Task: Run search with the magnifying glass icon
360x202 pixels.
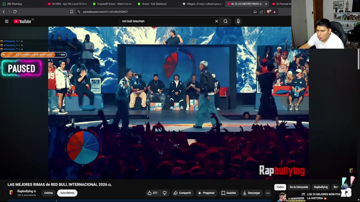Action: click(226, 21)
